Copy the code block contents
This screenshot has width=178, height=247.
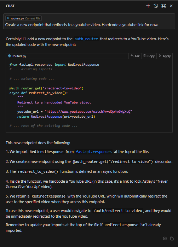tap(149, 56)
